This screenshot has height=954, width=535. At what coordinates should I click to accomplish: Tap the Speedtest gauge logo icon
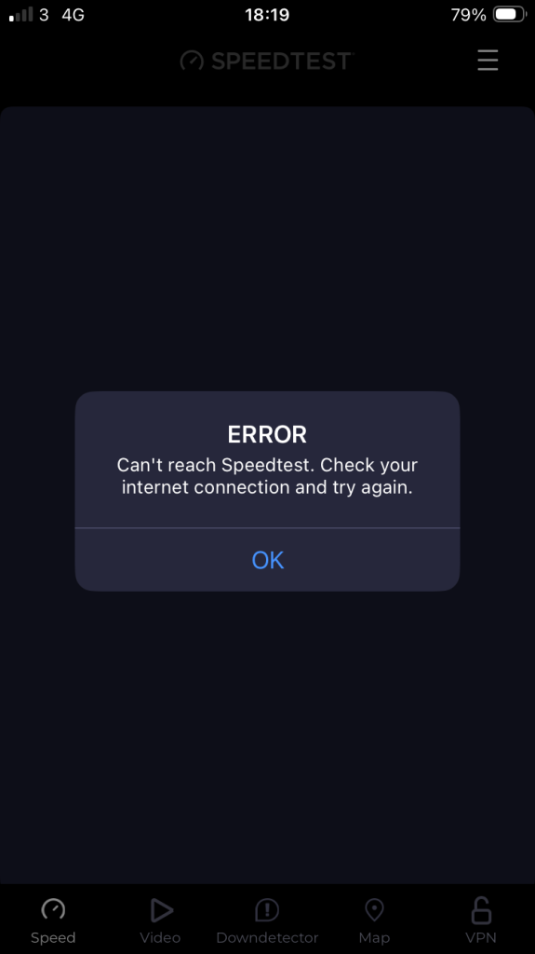pos(192,61)
